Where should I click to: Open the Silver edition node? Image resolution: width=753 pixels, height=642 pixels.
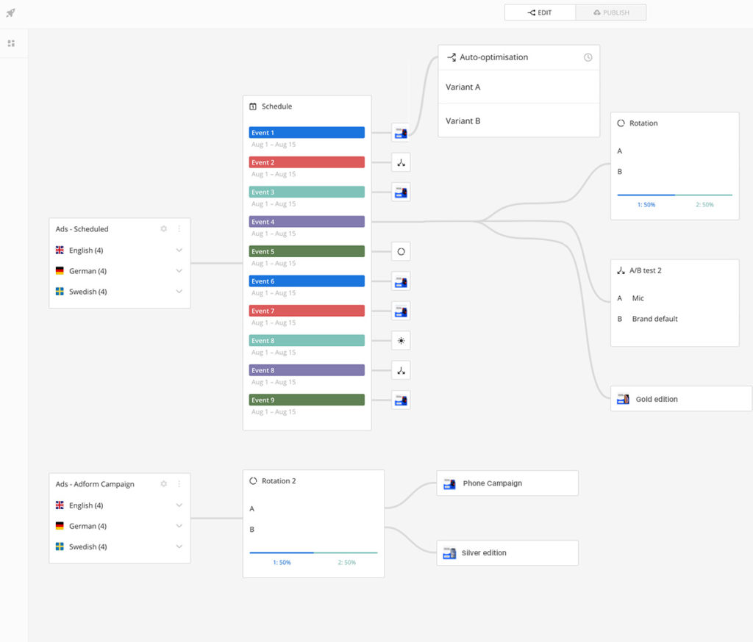tap(507, 553)
